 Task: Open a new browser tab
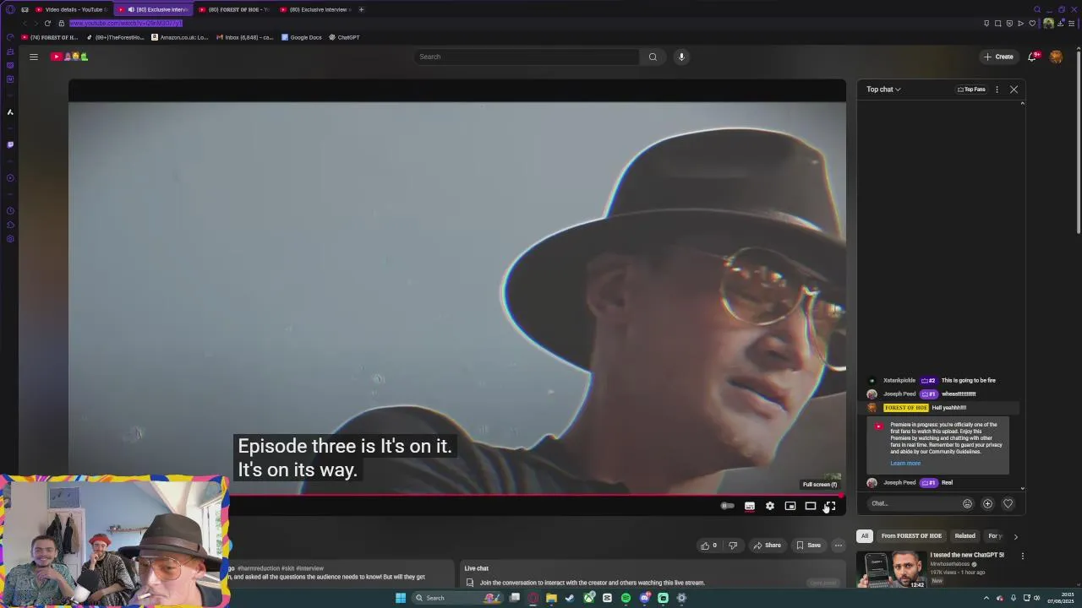[x=361, y=9]
